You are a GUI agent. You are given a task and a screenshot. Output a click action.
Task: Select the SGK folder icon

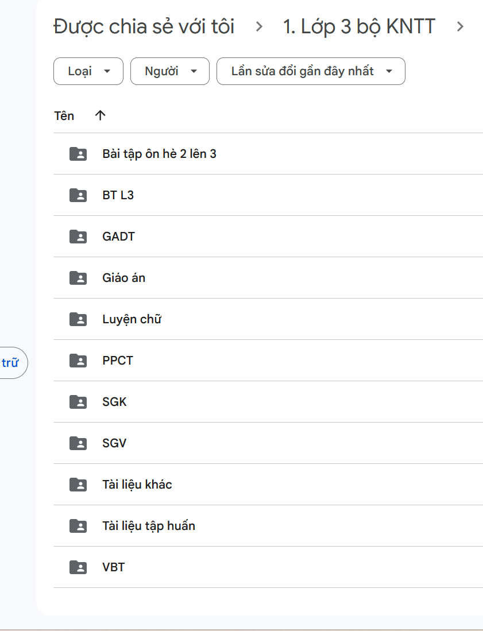78,402
